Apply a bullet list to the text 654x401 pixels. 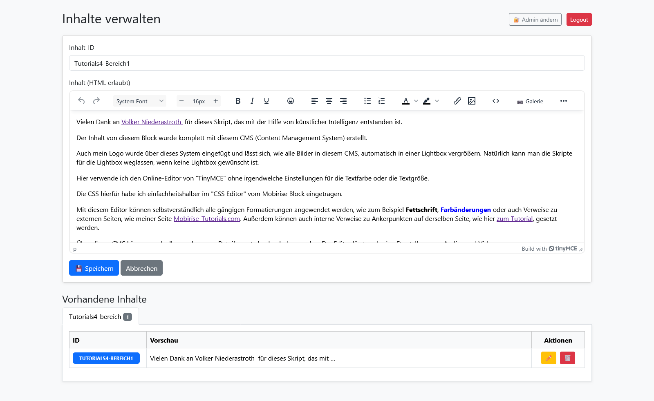point(367,101)
